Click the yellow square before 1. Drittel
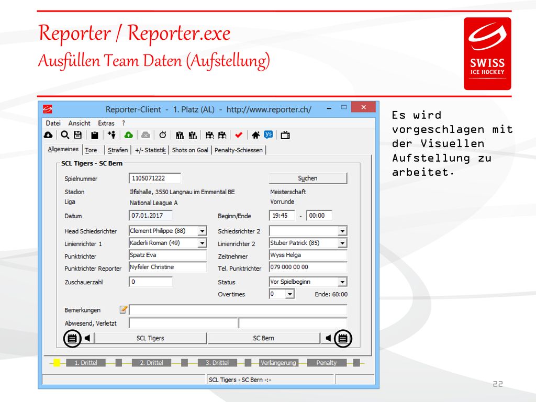Viewport: 536px width, 402px height. 57,363
